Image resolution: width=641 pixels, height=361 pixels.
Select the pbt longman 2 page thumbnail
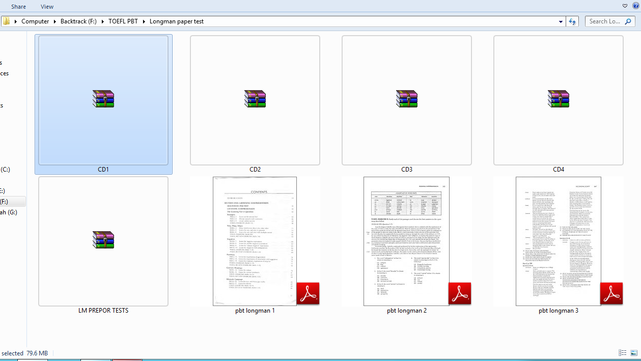(406, 241)
